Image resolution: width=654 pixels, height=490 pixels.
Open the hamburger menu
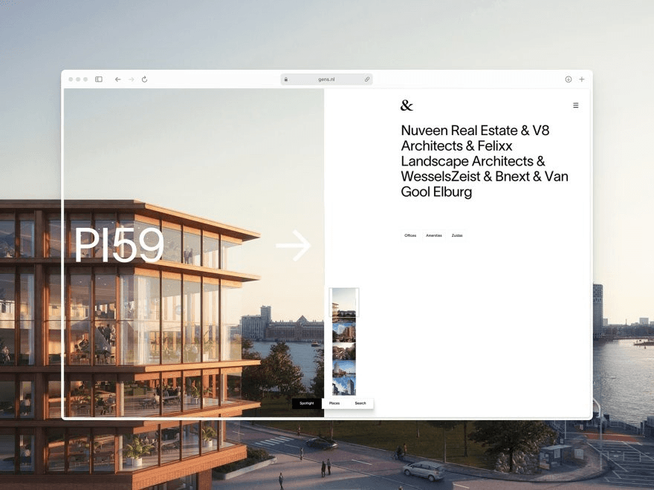pos(575,105)
